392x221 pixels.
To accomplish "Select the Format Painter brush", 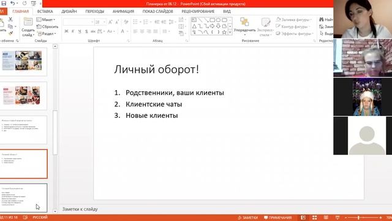I will (10, 33).
